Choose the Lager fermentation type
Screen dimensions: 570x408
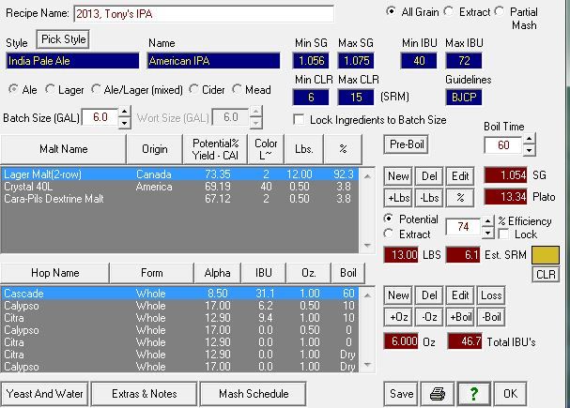[51, 90]
